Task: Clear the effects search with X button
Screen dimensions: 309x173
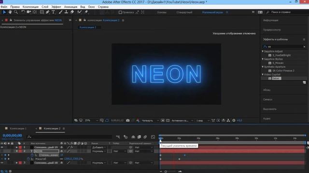Action: [x=304, y=47]
